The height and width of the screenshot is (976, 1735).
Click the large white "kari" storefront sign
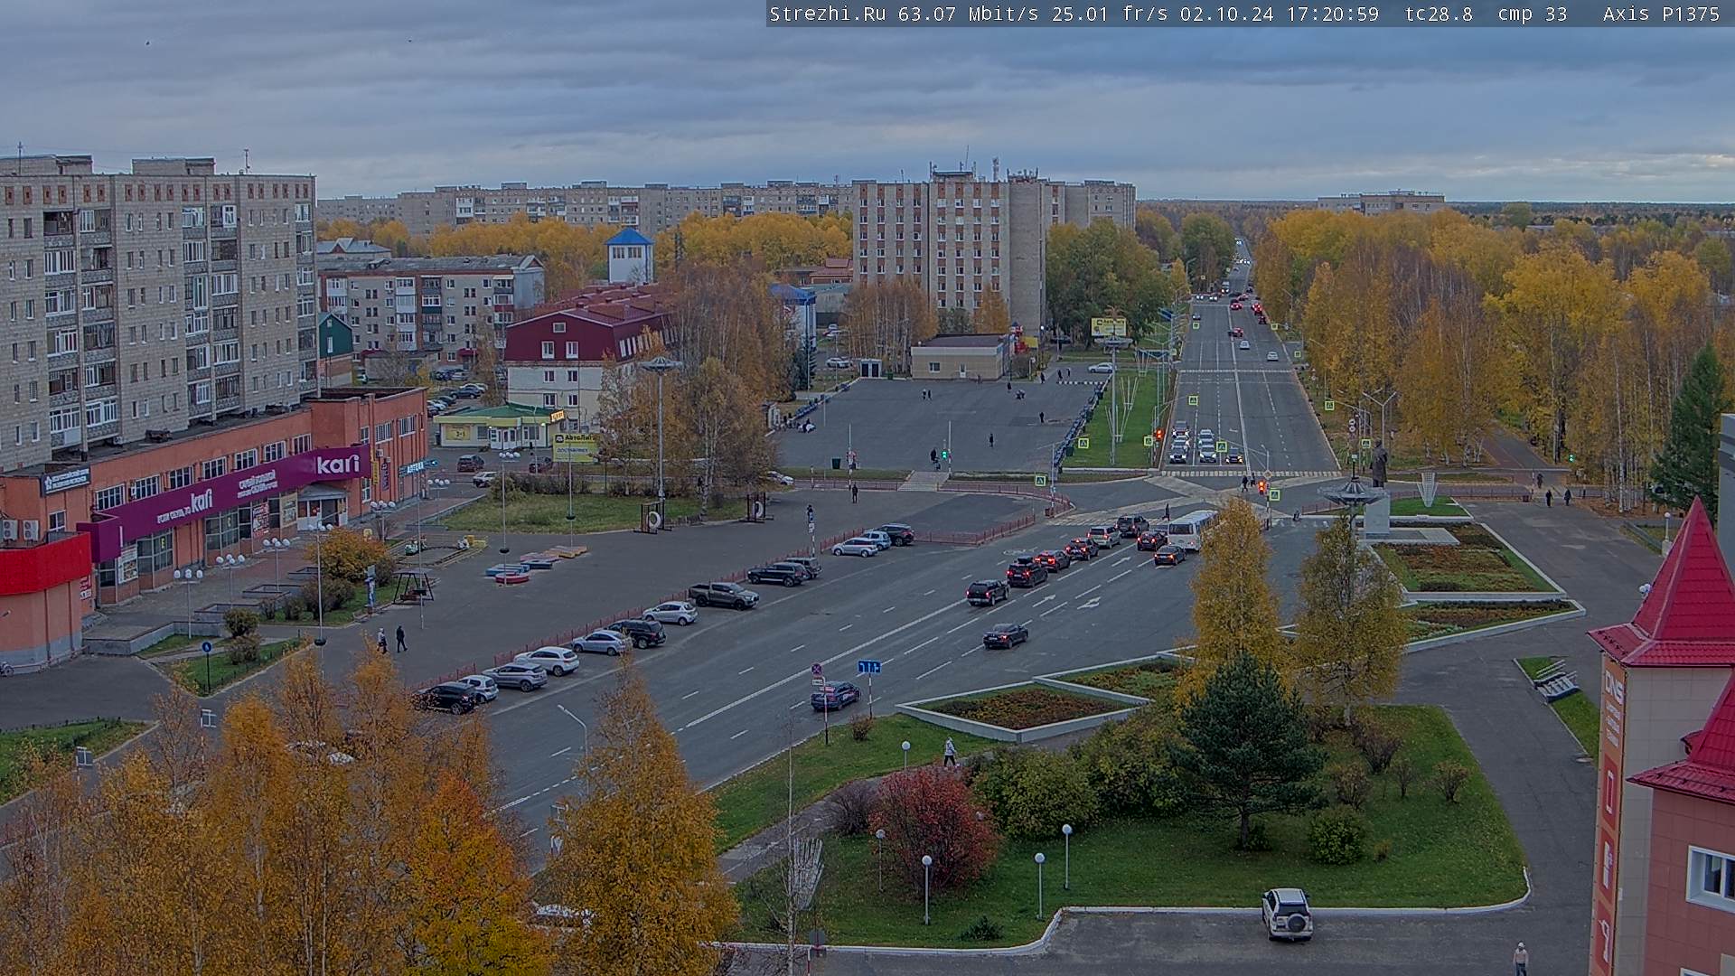point(338,465)
